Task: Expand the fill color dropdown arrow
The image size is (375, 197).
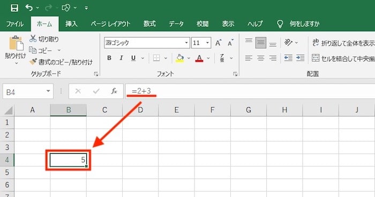Action: pyautogui.click(x=189, y=58)
